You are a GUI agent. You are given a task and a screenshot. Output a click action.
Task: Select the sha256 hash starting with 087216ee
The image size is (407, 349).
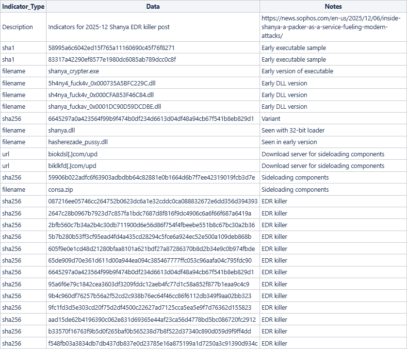point(153,201)
